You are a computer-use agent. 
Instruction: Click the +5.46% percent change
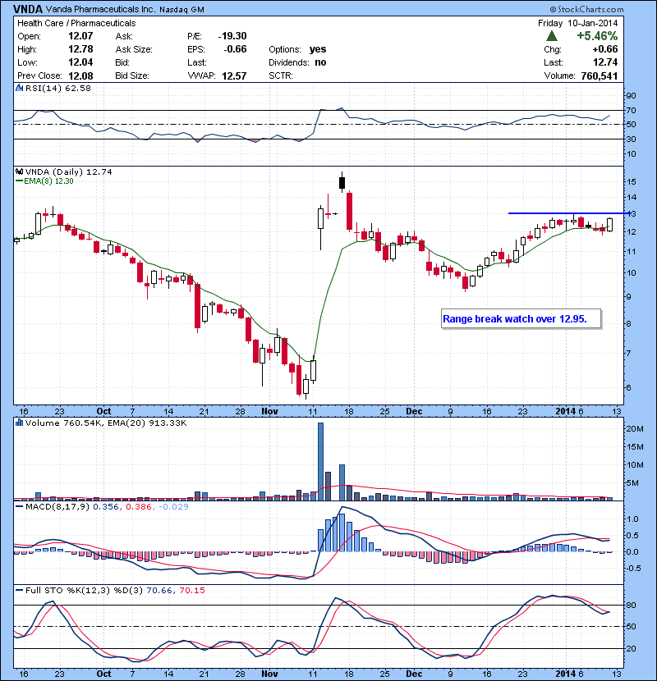pyautogui.click(x=597, y=35)
